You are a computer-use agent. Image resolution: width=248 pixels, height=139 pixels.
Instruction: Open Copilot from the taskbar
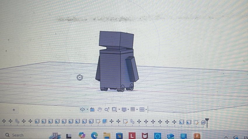pos(82,135)
